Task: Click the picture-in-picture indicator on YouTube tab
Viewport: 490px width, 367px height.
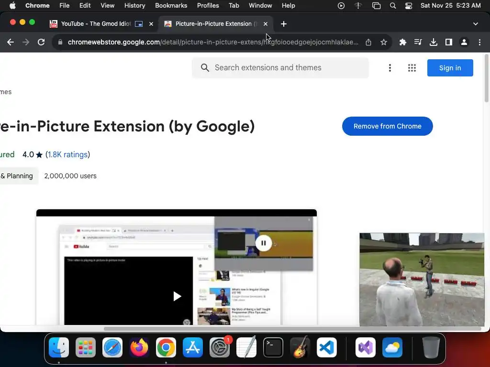Action: click(x=139, y=24)
